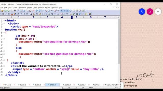Open the Project menu
The height and width of the screenshot is (91, 163).
pyautogui.click(x=30, y=8)
